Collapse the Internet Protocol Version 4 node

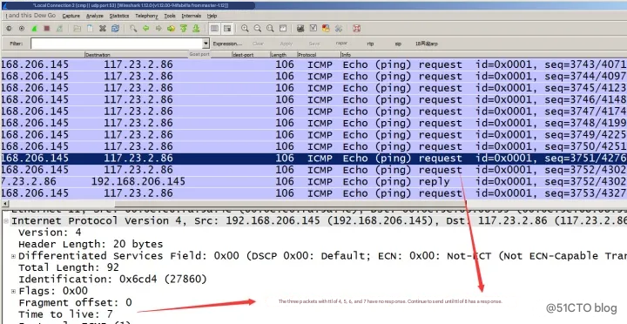point(6,221)
